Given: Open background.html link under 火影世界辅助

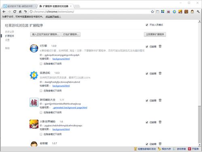Looking at the screenshot, I should coord(61,129).
